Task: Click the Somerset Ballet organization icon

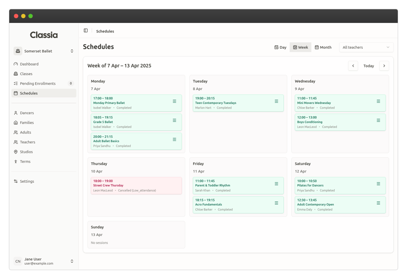Action: point(18,51)
